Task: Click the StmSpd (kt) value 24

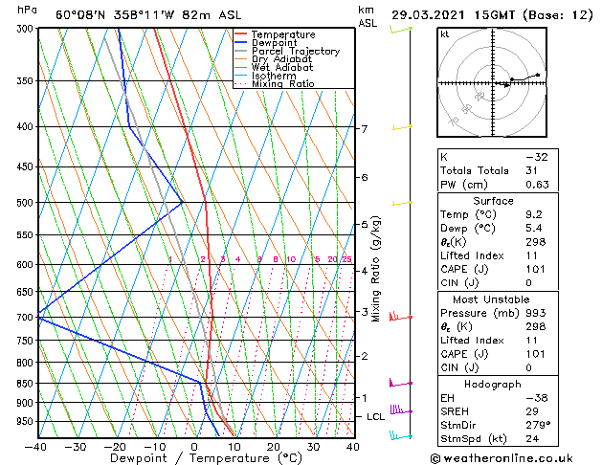Action: point(532,438)
